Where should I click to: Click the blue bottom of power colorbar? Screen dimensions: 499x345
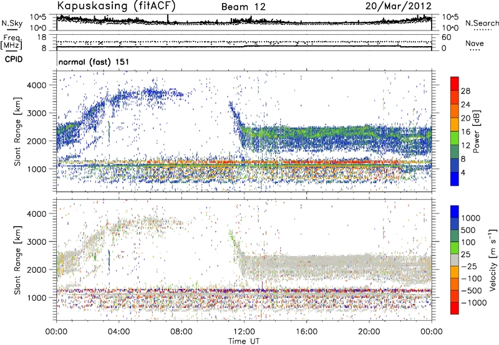point(455,179)
